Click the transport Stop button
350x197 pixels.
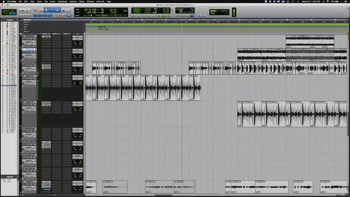click(159, 16)
